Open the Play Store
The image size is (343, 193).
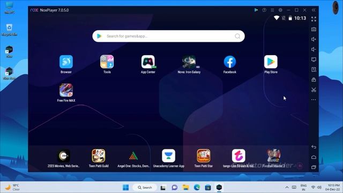click(271, 62)
